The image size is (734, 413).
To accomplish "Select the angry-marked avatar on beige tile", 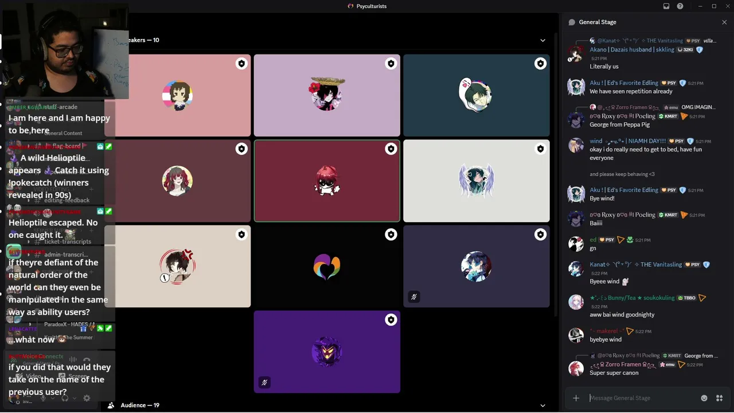I will click(177, 266).
